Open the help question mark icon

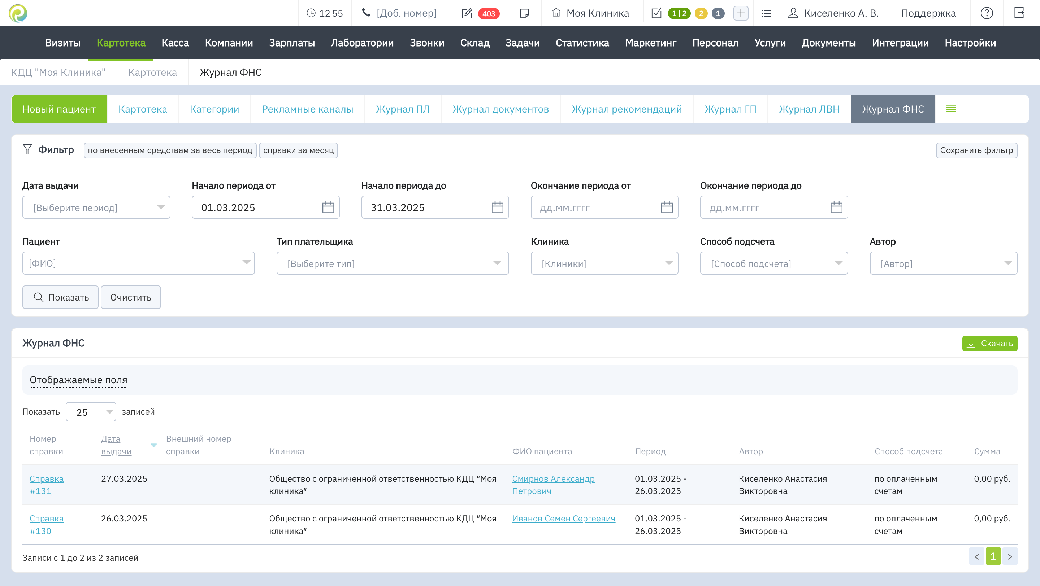coord(986,13)
